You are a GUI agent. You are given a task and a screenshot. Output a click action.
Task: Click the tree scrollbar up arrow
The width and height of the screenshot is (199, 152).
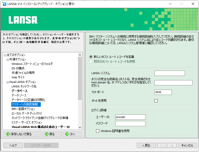pyautogui.click(x=80, y=55)
